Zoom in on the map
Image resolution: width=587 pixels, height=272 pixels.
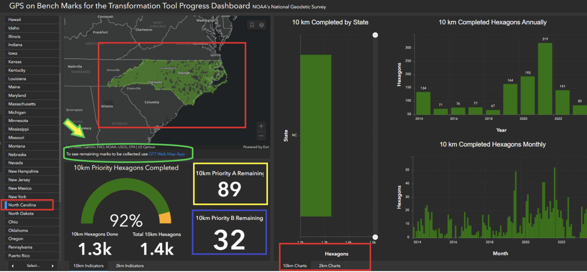click(x=261, y=126)
